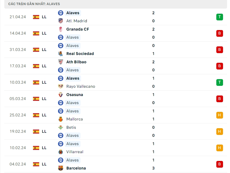The width and height of the screenshot is (230, 173).
Task: Click orange H badge for Mallorca match
Action: pyautogui.click(x=220, y=115)
